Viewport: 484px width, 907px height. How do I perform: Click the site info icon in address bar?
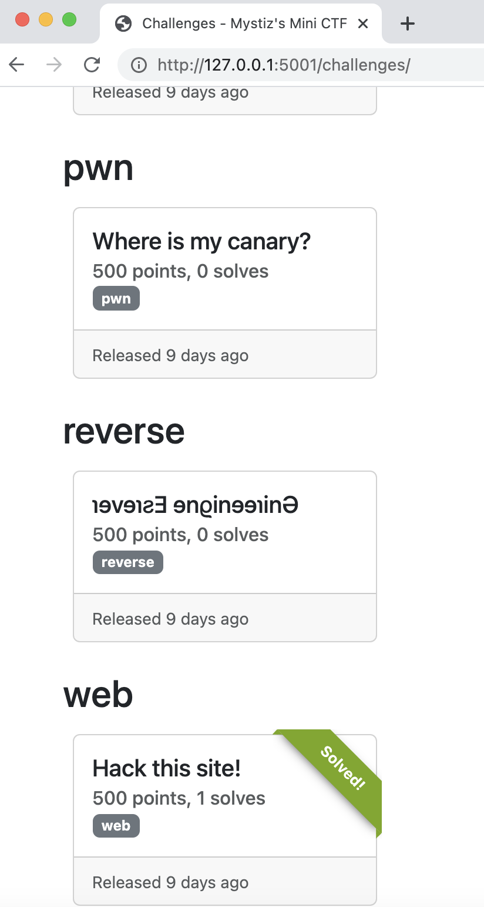tap(139, 65)
